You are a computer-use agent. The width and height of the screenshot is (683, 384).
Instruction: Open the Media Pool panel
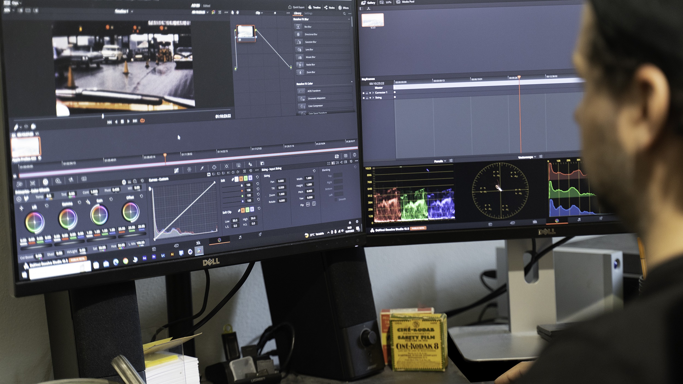click(405, 2)
